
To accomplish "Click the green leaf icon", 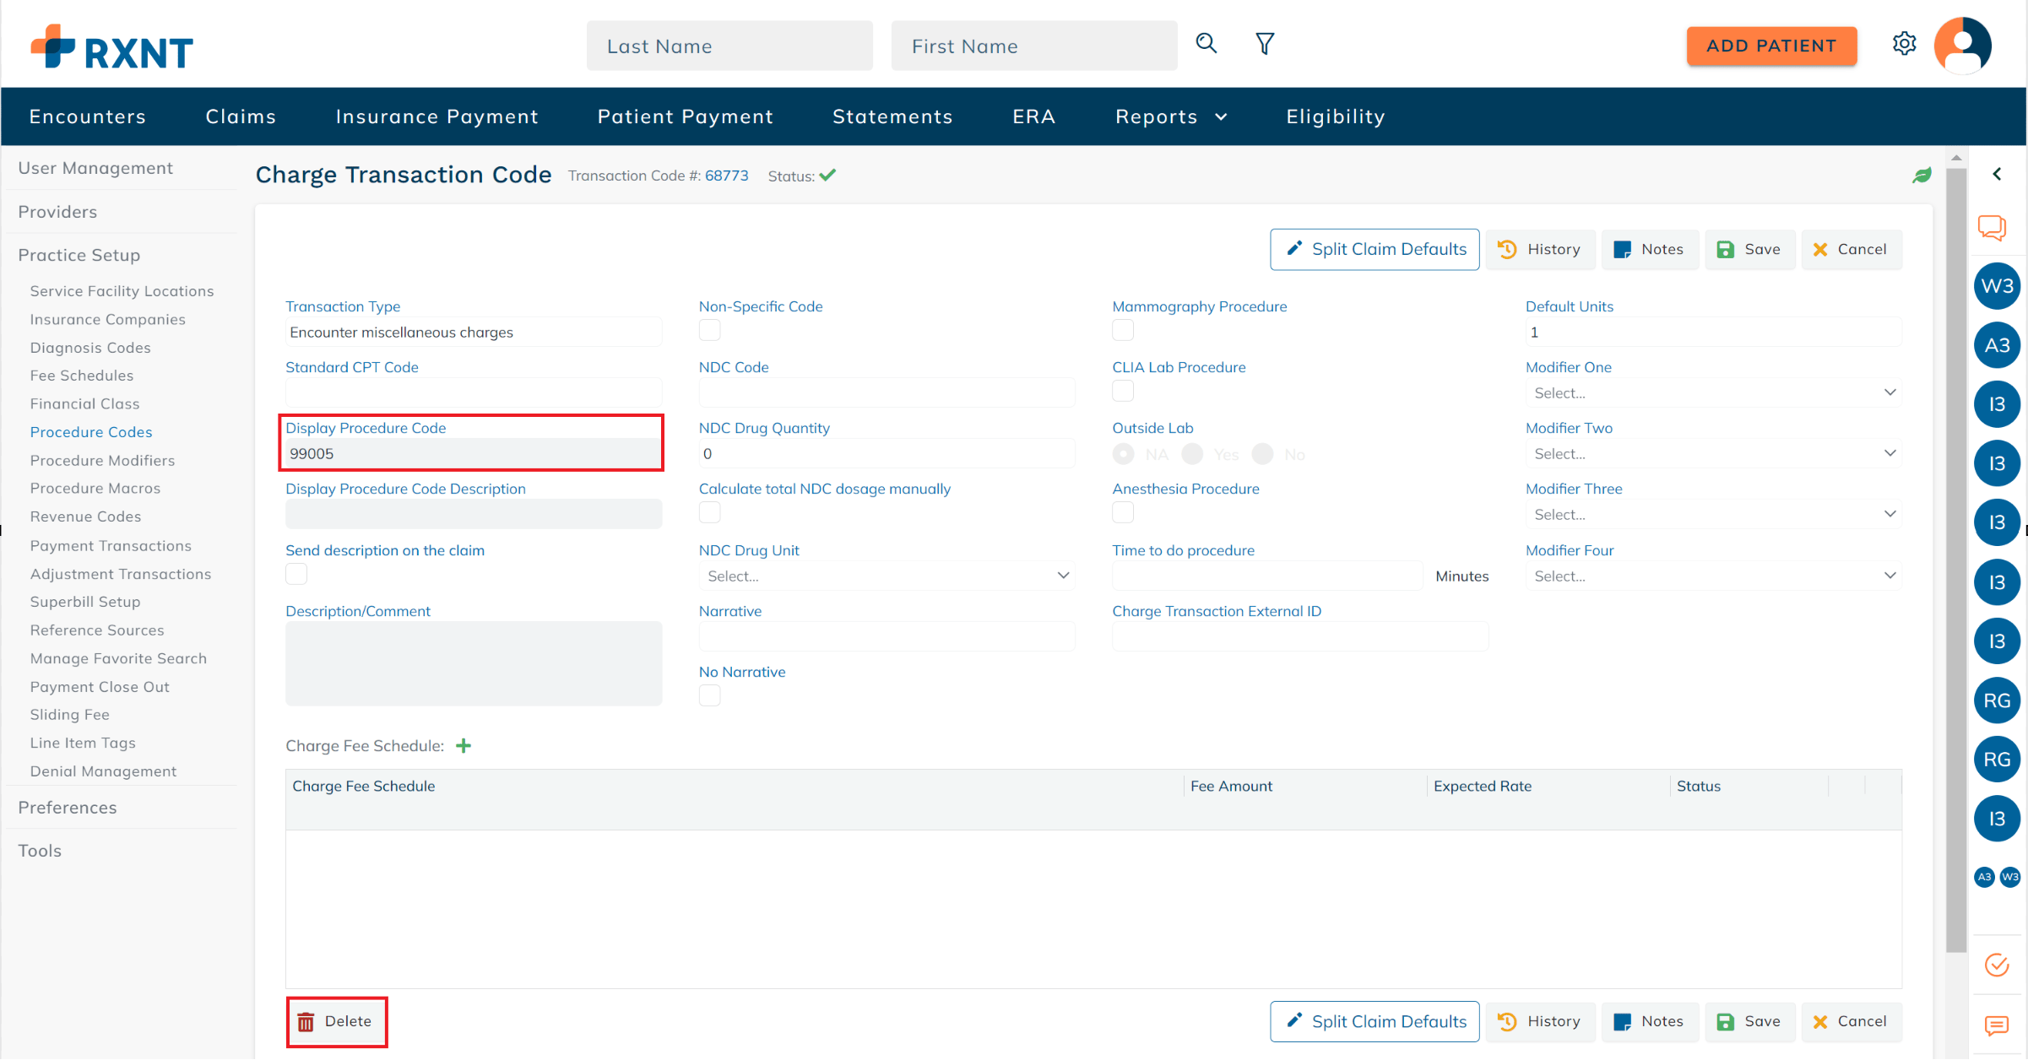I will coord(1922,176).
